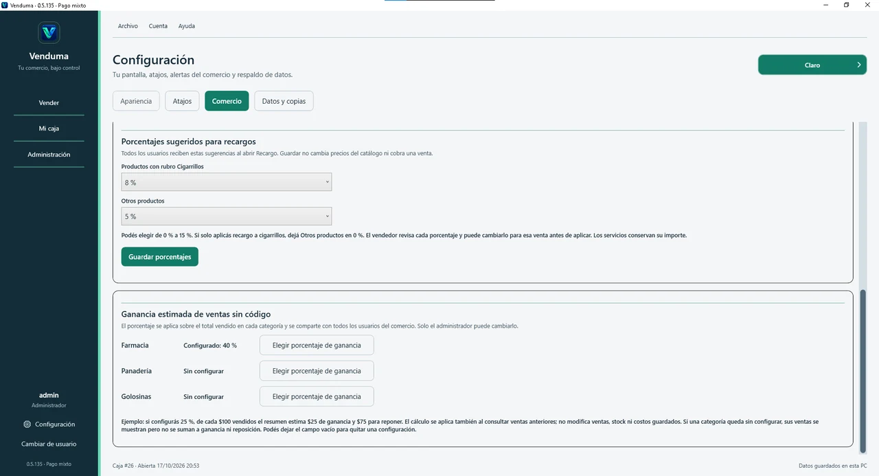Click the Configuración link in the sidebar

(x=55, y=424)
